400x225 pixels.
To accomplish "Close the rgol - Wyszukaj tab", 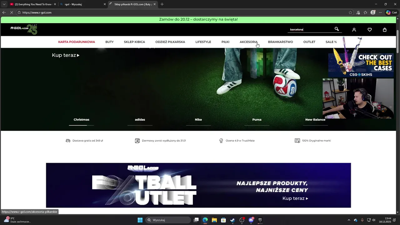I will pos(105,4).
